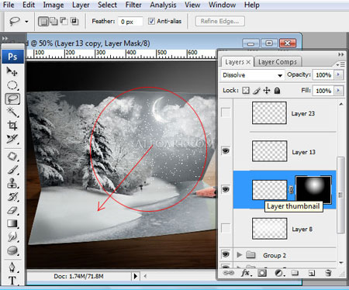Select the Clone Stamp tool
Screen dimensions: 349x290
(x=12, y=183)
